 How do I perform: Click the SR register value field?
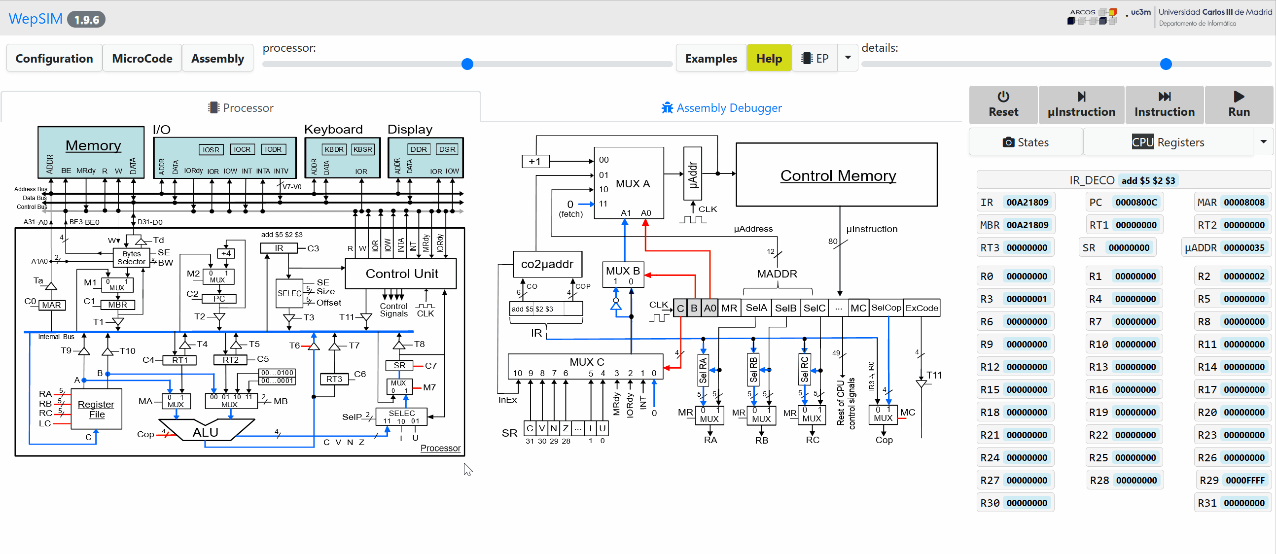pyautogui.click(x=1129, y=247)
